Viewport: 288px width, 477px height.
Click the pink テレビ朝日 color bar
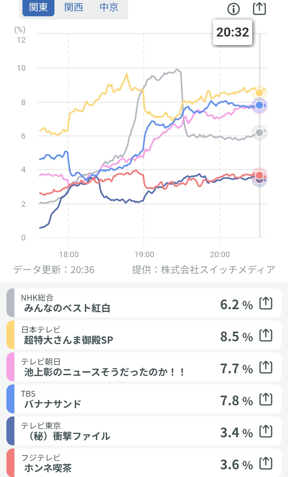coord(10,367)
